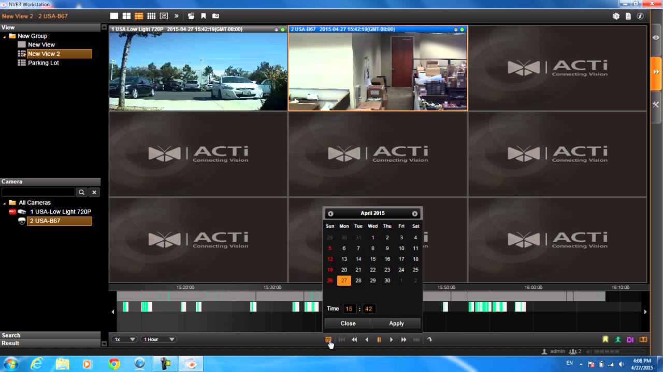Image resolution: width=663 pixels, height=372 pixels.
Task: Pick April 26 in the calendar
Action: [330, 281]
